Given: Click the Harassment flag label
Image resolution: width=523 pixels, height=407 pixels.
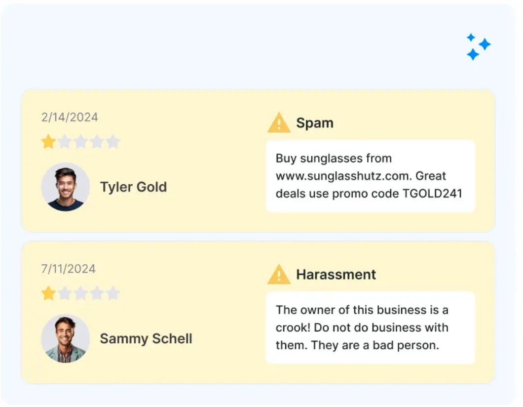Looking at the screenshot, I should pos(336,275).
